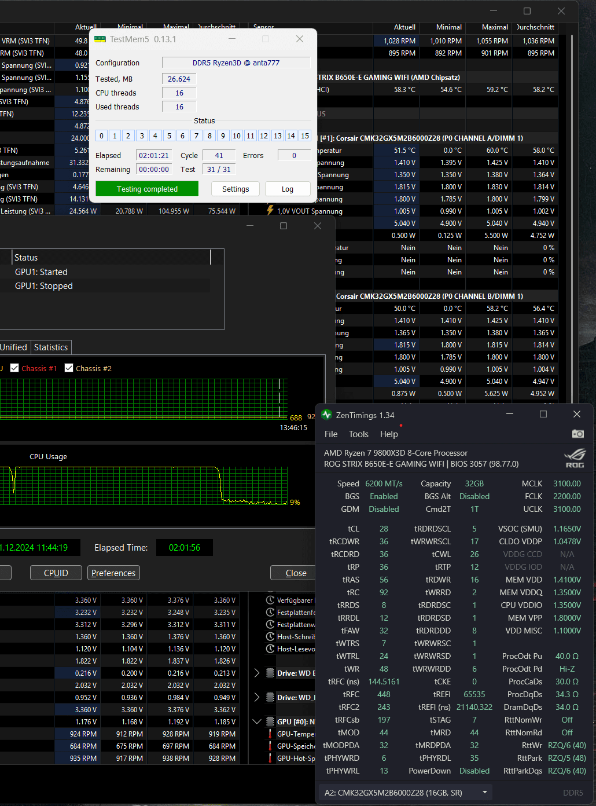596x806 pixels.
Task: Collapse the GPU [#0] sensor group
Action: [257, 721]
